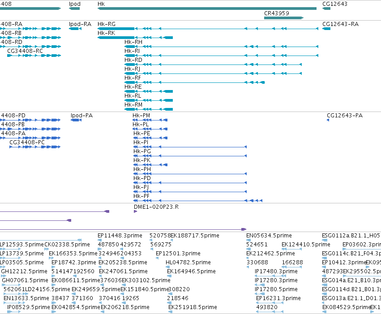Click transcript label Hk-RE

(133, 87)
